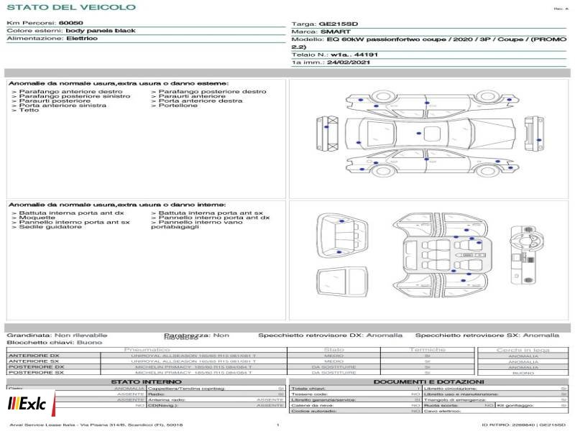
Task: Select the ANTERIORE SX tire row label
Action: tap(34, 361)
